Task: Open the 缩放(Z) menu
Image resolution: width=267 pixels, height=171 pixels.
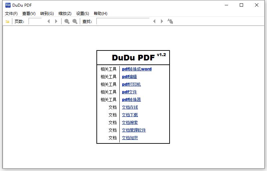Action: pyautogui.click(x=65, y=13)
